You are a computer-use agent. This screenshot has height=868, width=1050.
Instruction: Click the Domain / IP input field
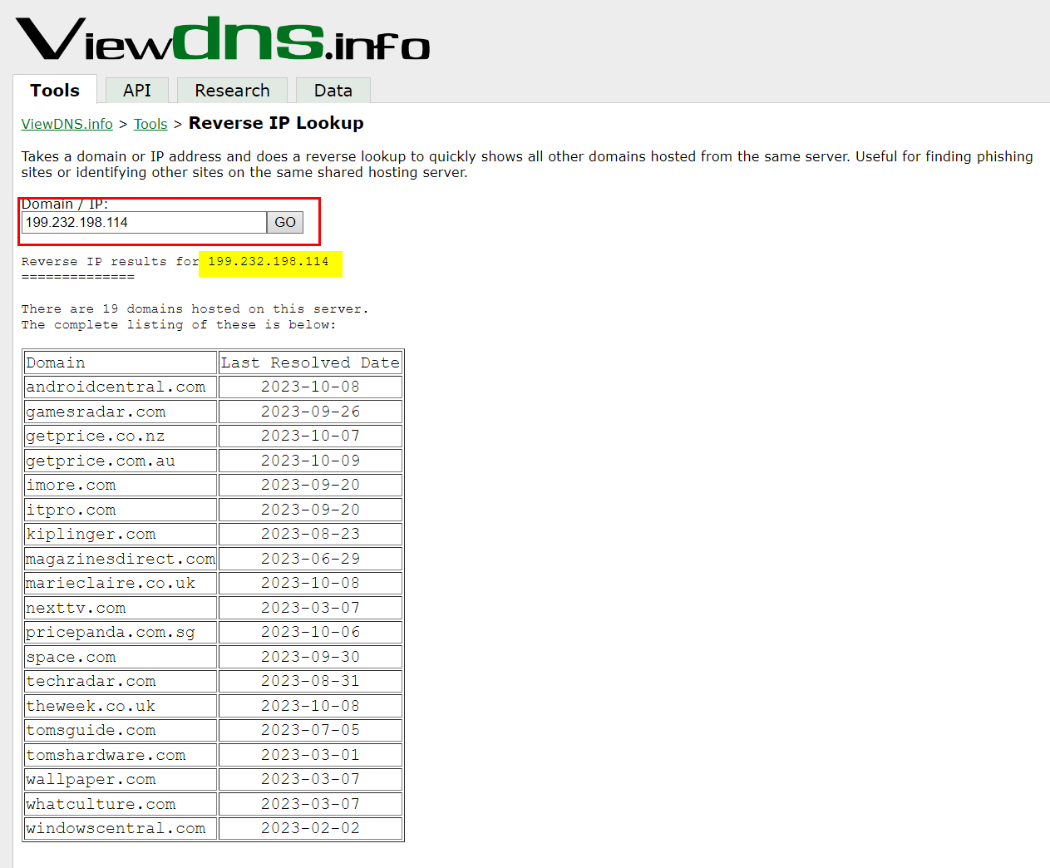(144, 222)
